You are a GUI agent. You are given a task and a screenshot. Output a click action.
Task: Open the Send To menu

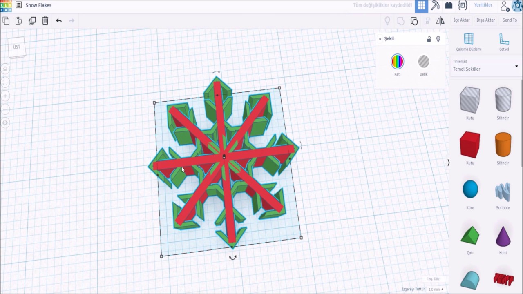click(510, 20)
